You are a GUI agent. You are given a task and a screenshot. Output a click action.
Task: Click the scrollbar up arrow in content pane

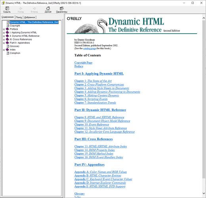204,18
